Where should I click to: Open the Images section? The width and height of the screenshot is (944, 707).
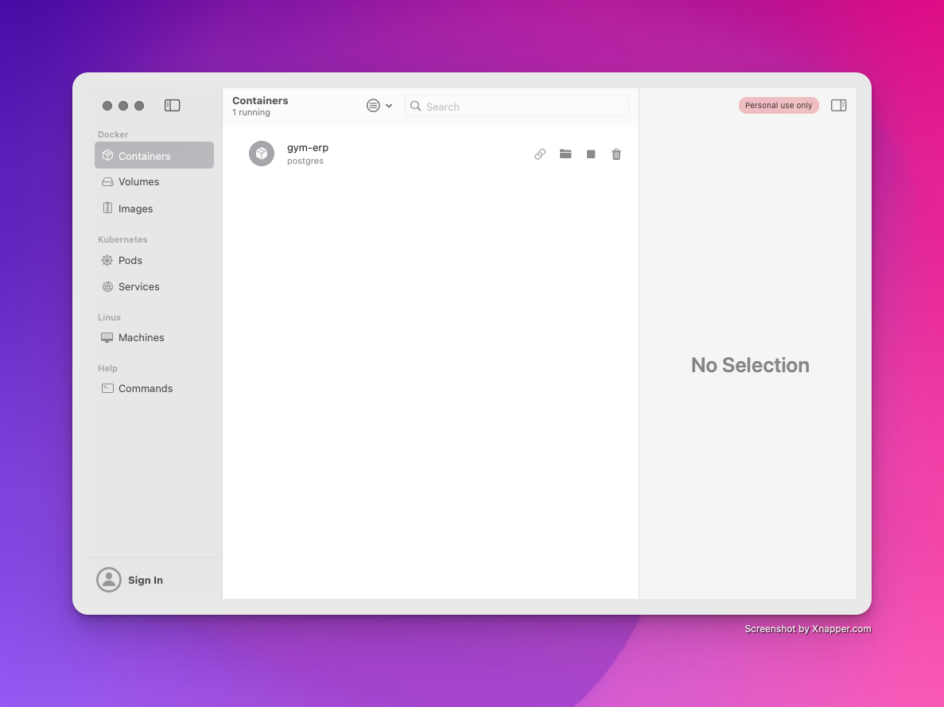154,208
